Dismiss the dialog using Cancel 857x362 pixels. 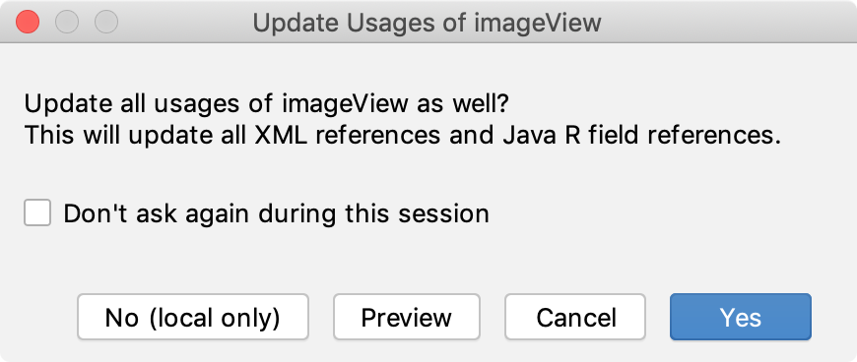(x=575, y=317)
